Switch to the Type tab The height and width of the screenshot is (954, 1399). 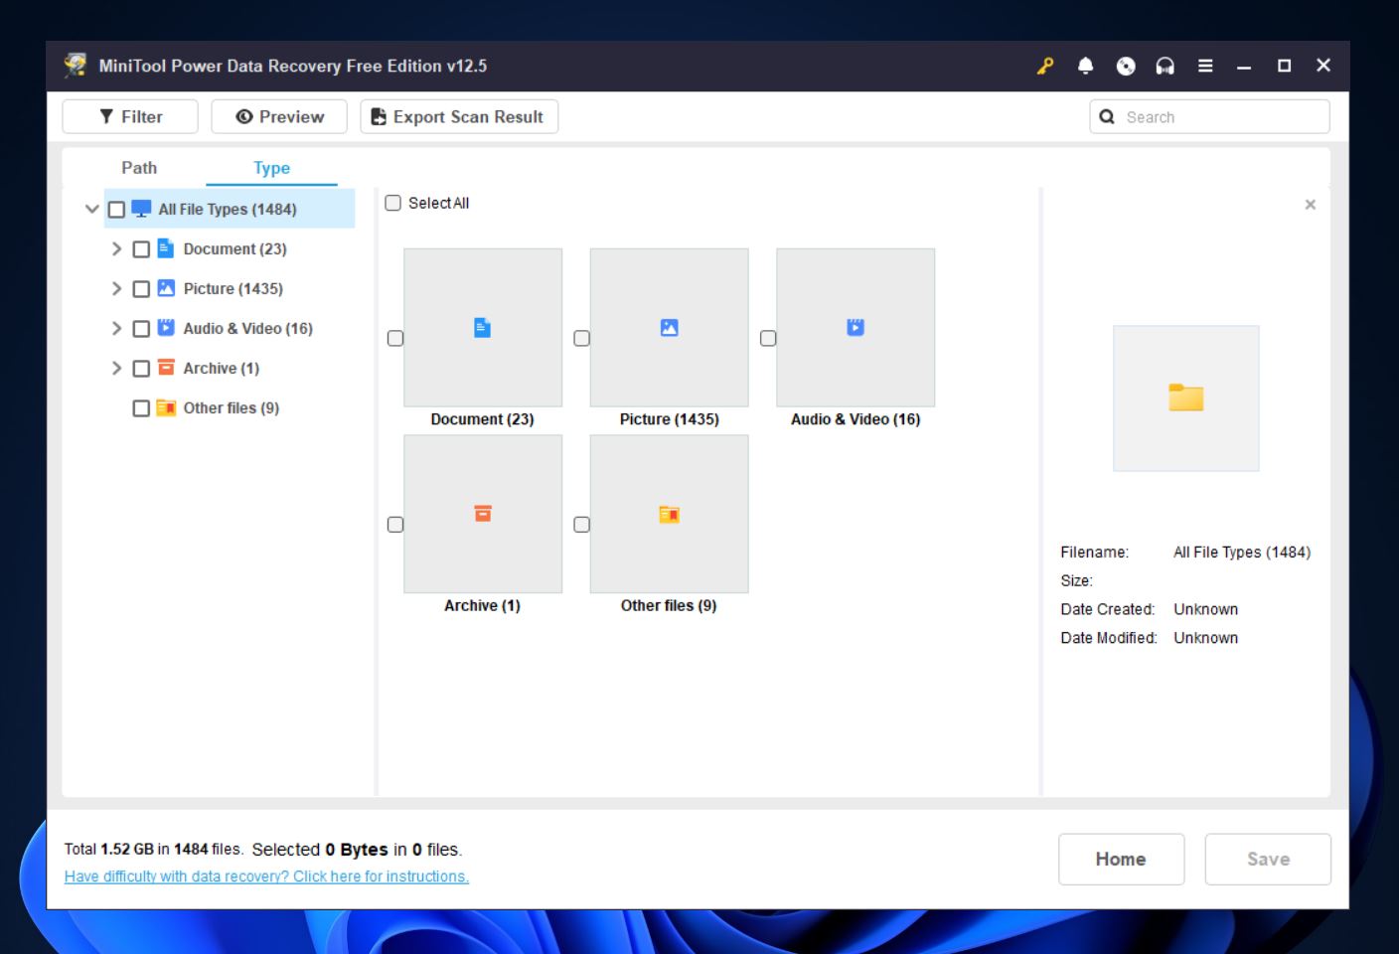coord(271,168)
